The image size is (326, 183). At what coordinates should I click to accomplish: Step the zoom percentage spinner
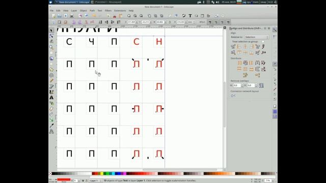tap(273, 181)
